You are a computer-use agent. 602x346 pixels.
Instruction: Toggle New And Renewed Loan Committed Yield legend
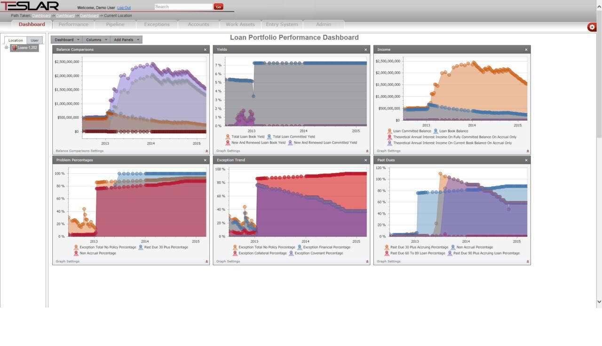(x=322, y=142)
